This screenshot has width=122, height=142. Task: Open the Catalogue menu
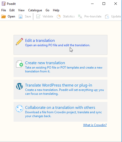pyautogui.click(x=35, y=10)
